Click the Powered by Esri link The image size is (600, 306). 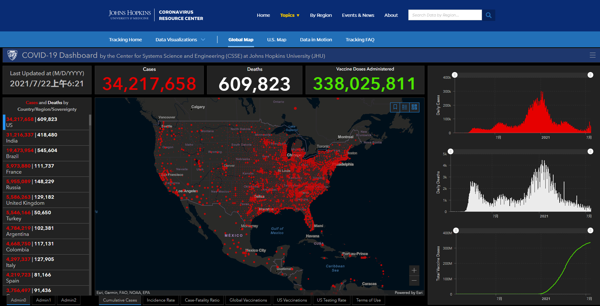point(409,293)
